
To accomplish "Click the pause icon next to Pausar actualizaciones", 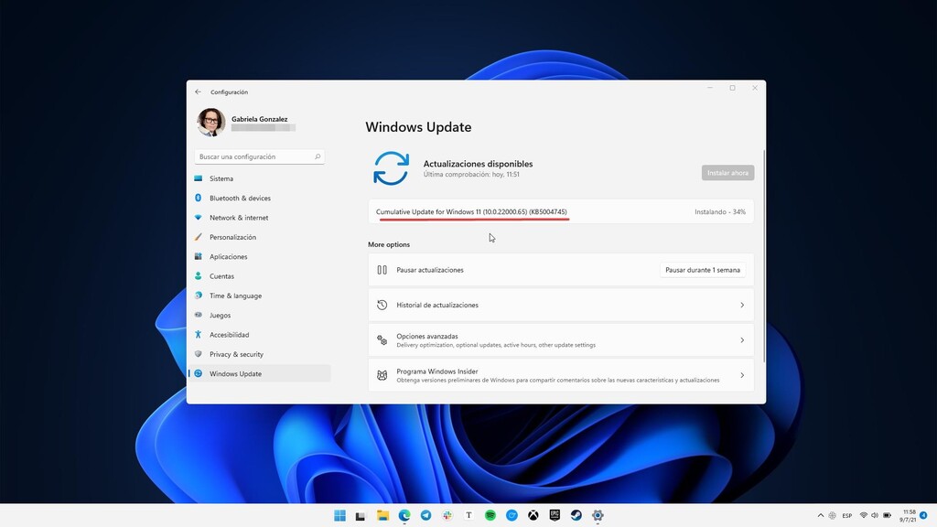I will pos(382,269).
